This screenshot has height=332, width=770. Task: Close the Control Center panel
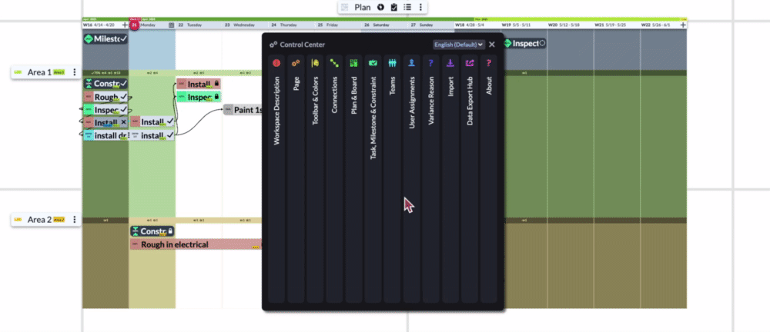click(x=492, y=45)
